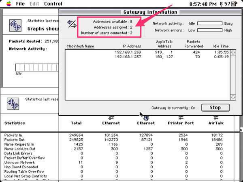Image resolution: width=243 pixels, height=182 pixels.
Task: Click the Data Link Errors row label
Action: coord(19,153)
